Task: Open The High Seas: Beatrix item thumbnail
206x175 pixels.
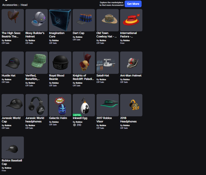Action: (x=13, y=20)
